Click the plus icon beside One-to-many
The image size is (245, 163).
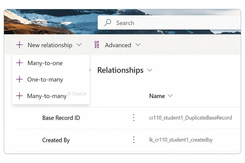[x=19, y=79]
